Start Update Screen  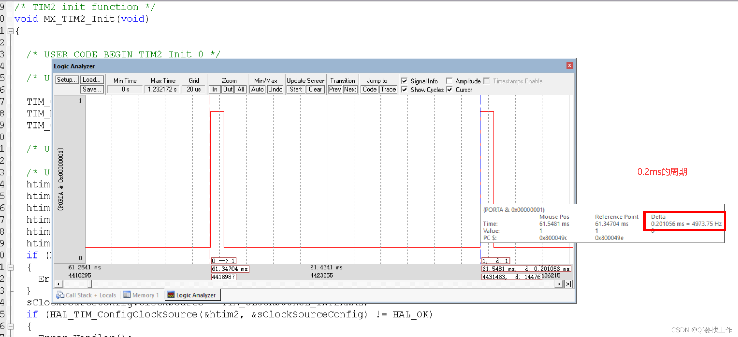pos(296,89)
